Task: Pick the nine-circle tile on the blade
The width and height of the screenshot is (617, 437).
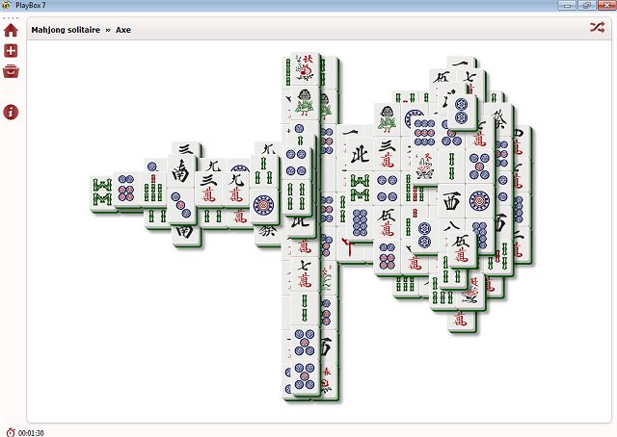Action: (424, 133)
